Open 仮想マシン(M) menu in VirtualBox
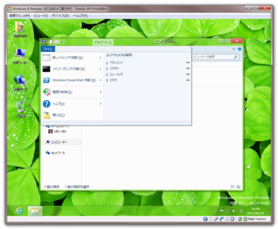This screenshot has height=229, width=278. coord(20,15)
